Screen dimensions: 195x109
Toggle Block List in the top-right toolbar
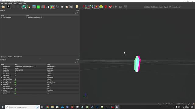click(x=147, y=7)
